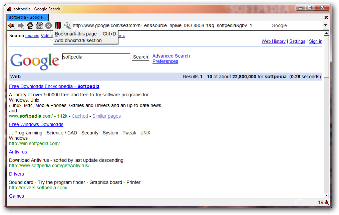This screenshot has height=215, width=339.
Task: Click the '22,800,000' results count text
Action: pos(244,77)
